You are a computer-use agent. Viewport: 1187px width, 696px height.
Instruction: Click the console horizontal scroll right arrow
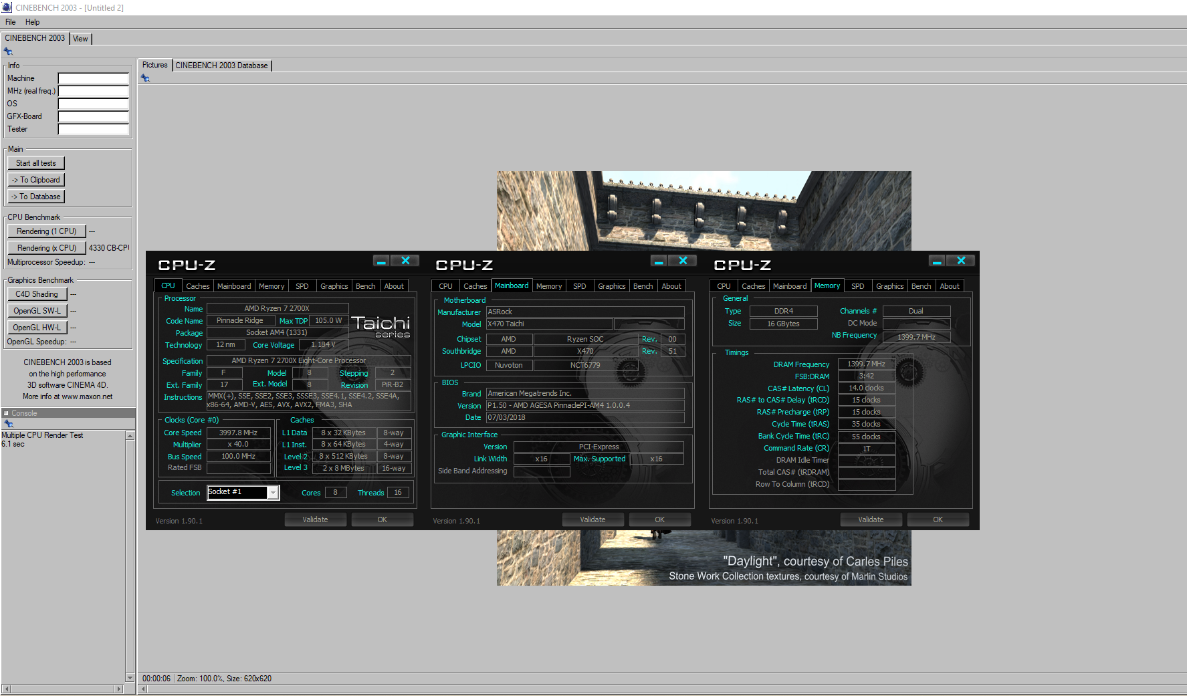click(x=119, y=689)
